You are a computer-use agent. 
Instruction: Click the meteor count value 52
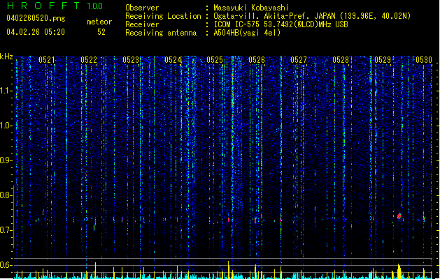(101, 32)
